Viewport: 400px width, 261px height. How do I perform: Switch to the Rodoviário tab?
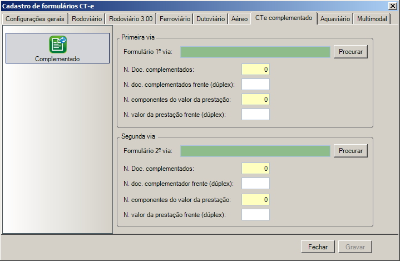87,18
